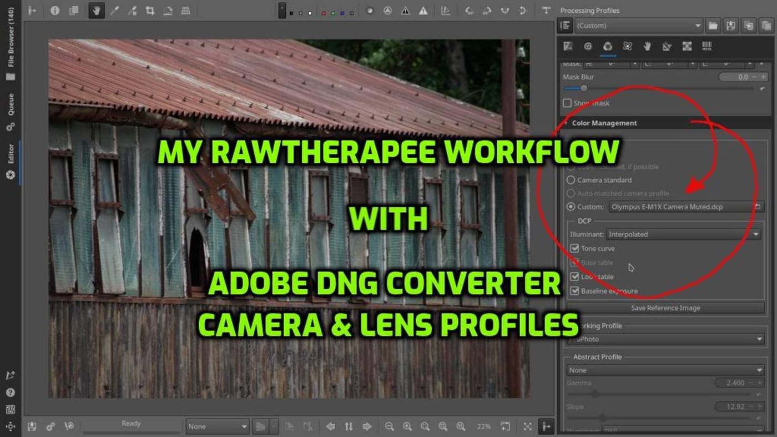
Task: Select the white balance color picker tool
Action: pyautogui.click(x=114, y=11)
